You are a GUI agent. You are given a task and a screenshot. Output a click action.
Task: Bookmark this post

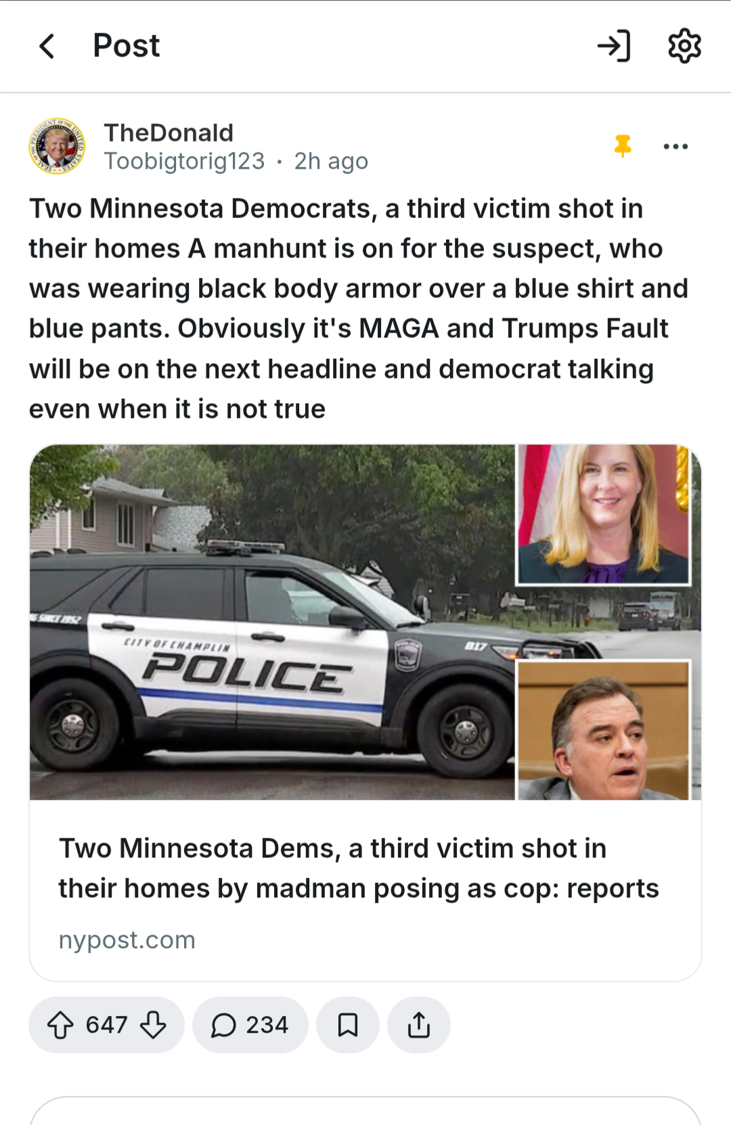point(347,1025)
